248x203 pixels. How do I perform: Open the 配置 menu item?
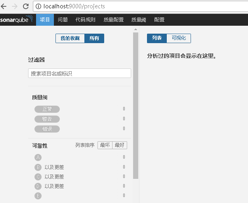coord(159,20)
